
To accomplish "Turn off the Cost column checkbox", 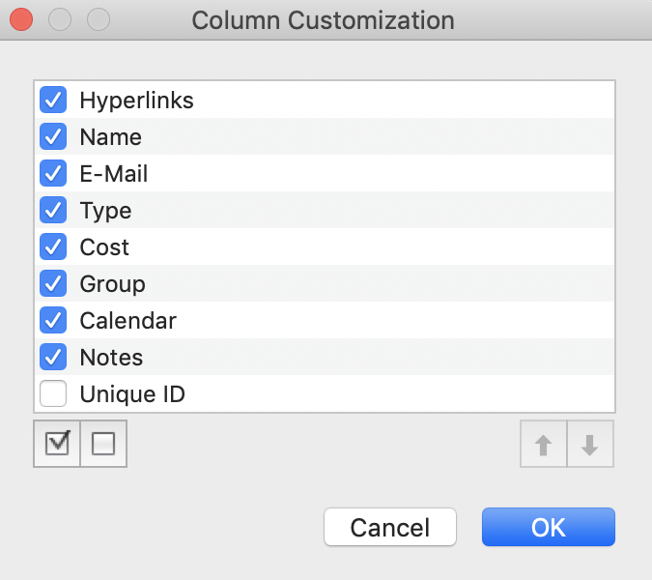I will 53,246.
